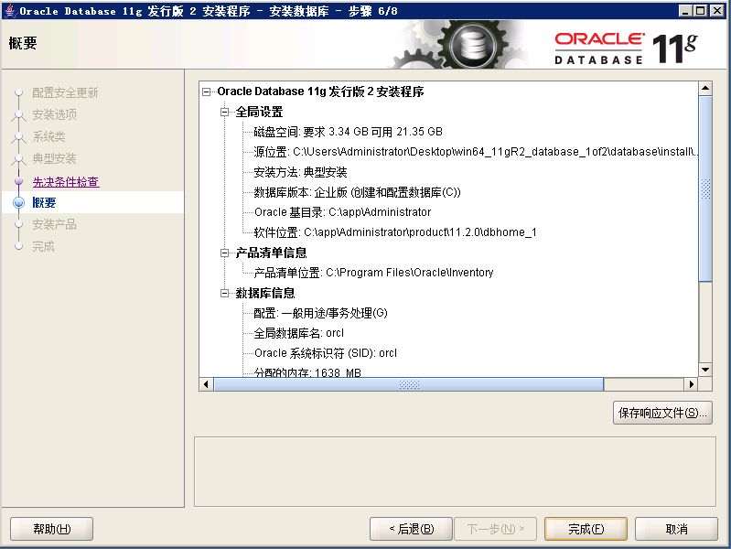This screenshot has width=731, height=549.
Task: Collapse the 数据库信息 tree section
Action: 225,293
